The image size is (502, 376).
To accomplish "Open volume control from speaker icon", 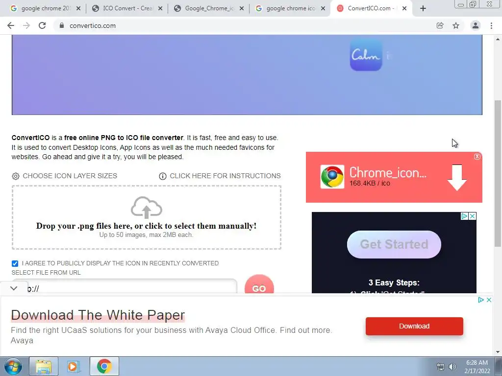I will click(x=452, y=367).
